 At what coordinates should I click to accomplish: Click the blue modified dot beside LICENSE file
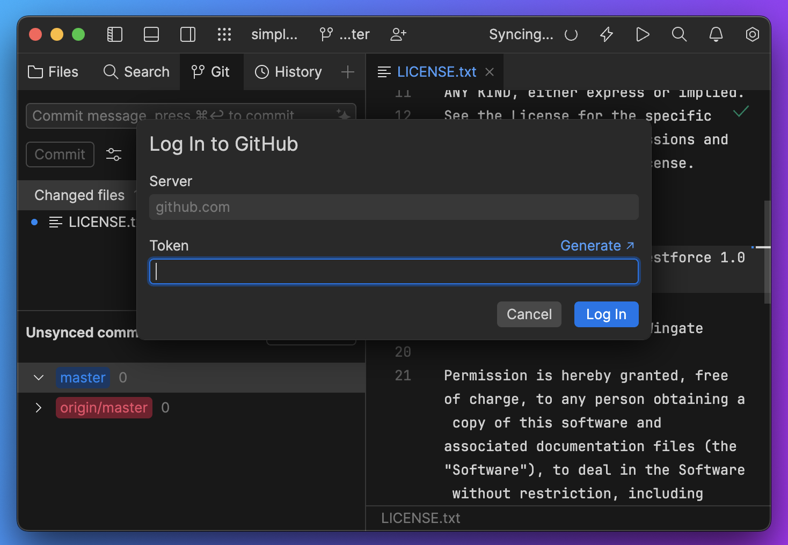34,222
